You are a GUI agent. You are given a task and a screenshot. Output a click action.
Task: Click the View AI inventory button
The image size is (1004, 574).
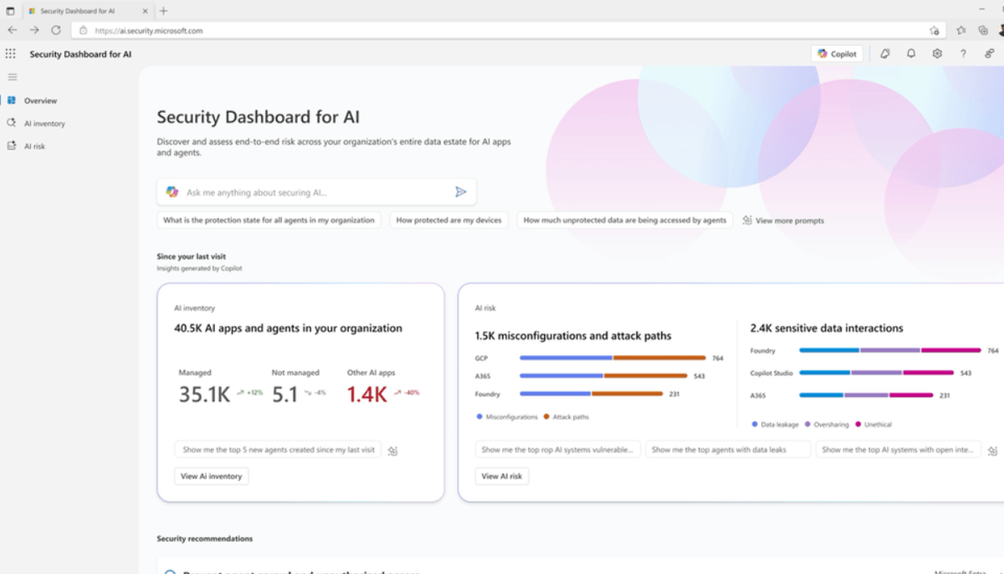pyautogui.click(x=212, y=476)
